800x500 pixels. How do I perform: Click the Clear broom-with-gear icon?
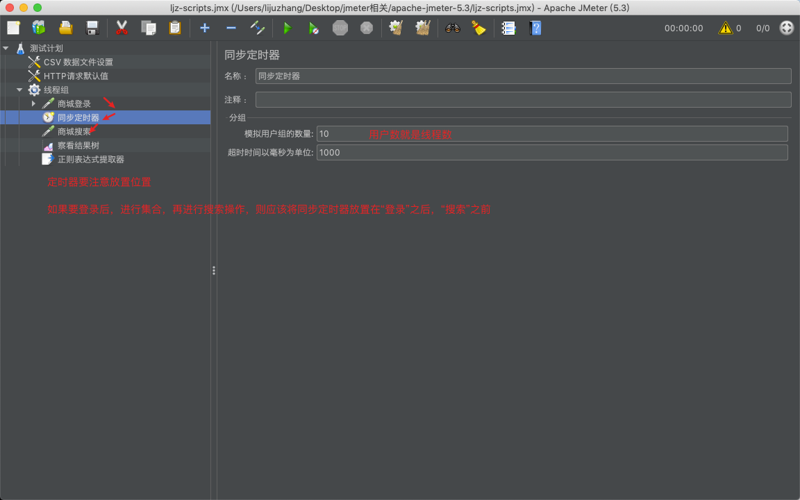click(397, 28)
